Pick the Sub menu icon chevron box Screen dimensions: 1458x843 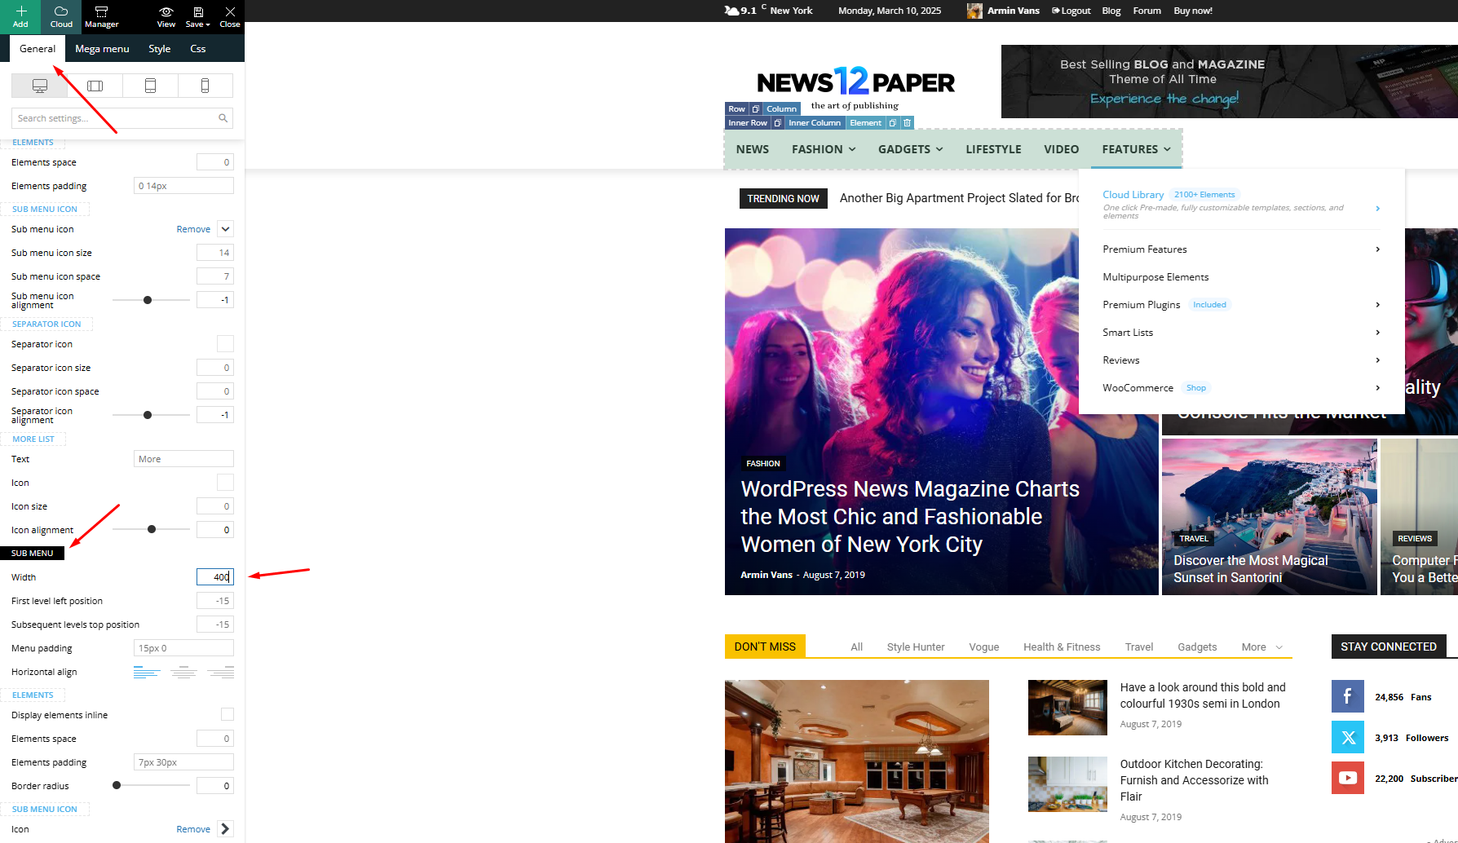225,229
